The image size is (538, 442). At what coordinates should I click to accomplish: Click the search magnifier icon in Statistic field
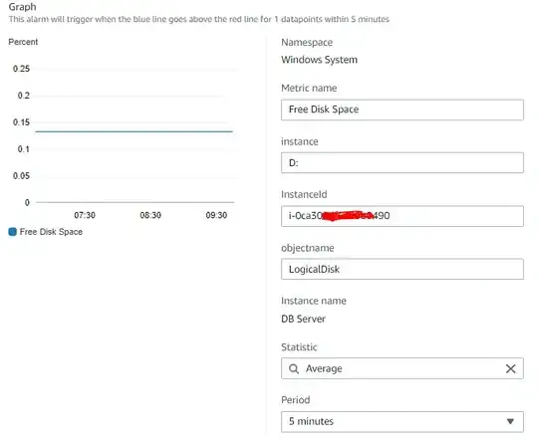[x=294, y=368]
